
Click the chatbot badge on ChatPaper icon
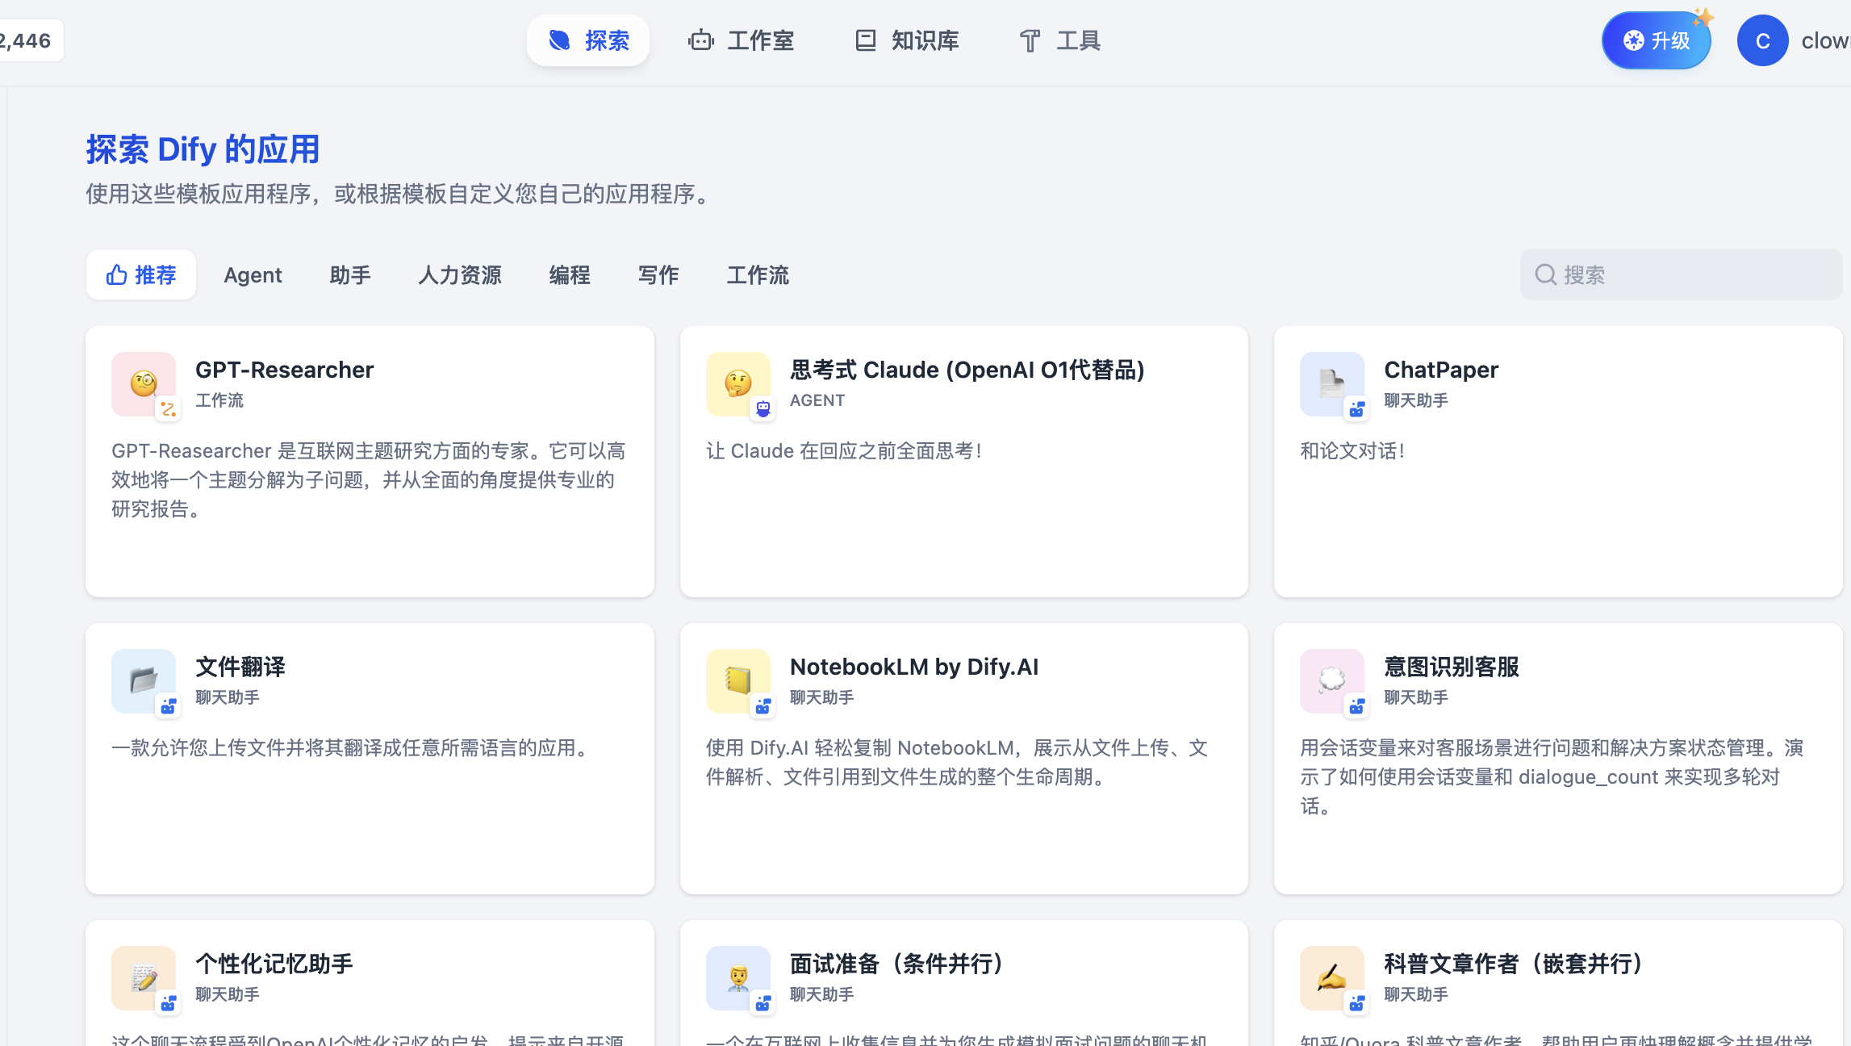coord(1356,409)
